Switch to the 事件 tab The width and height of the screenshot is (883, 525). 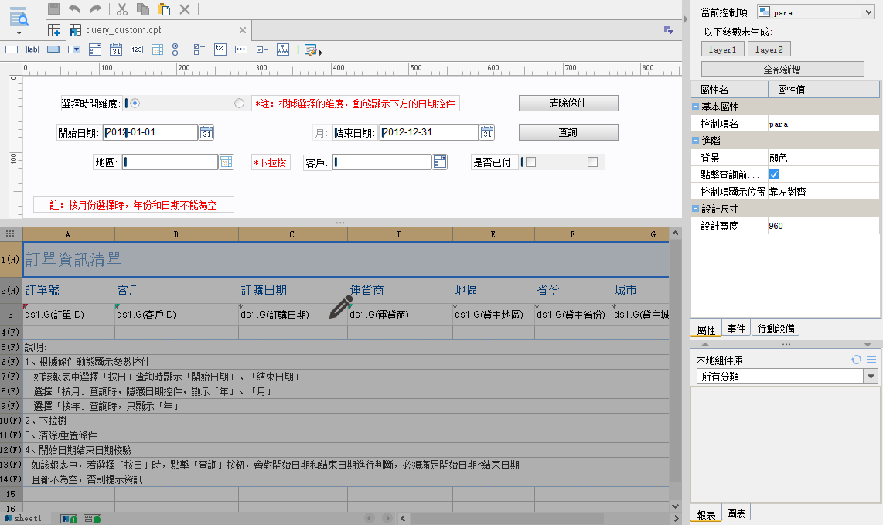(736, 329)
